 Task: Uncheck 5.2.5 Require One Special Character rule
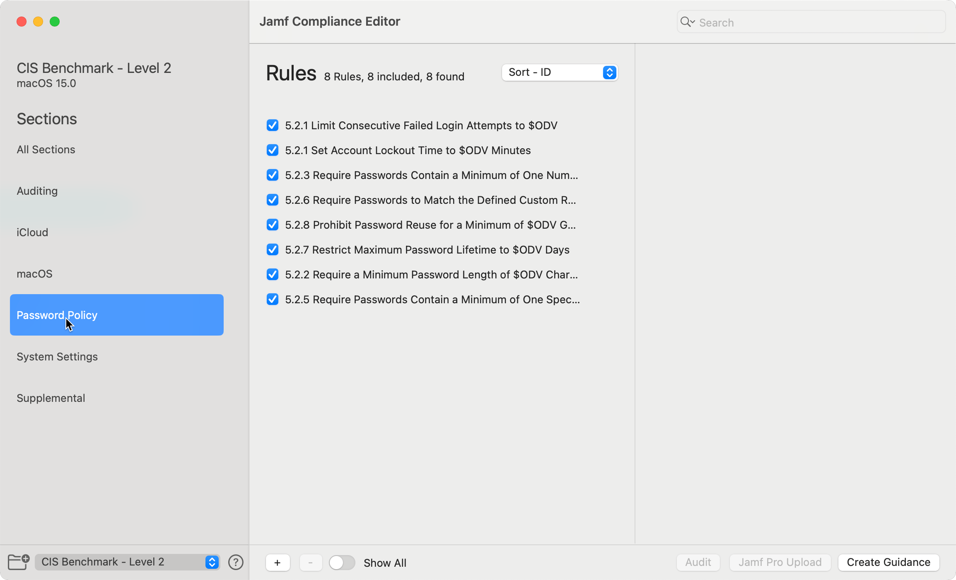coord(273,299)
